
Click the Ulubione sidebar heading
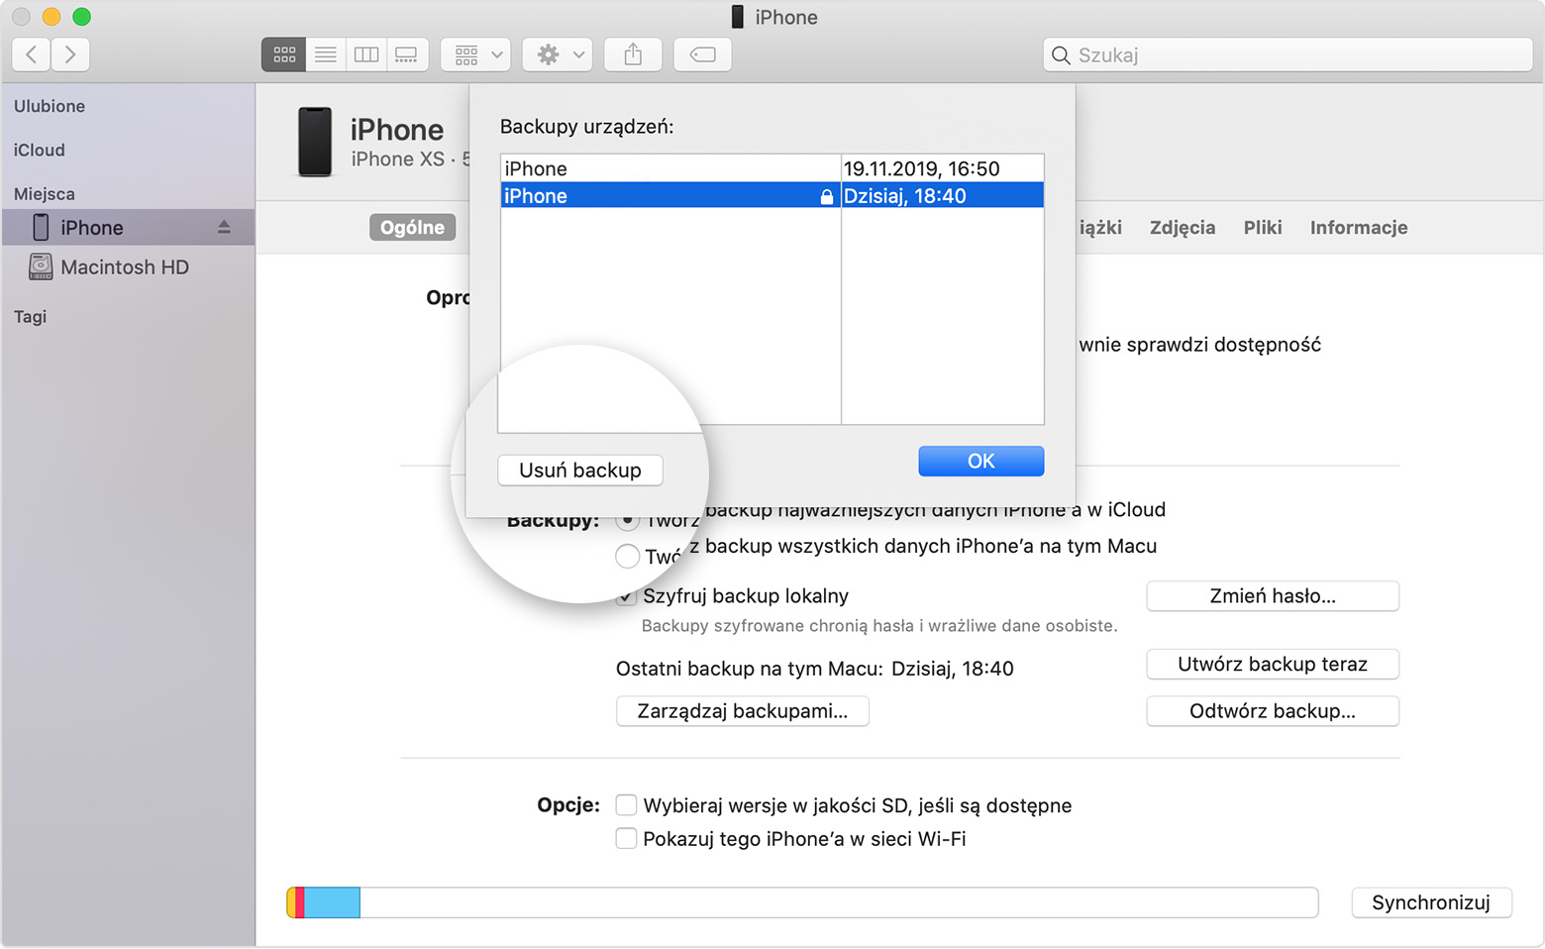tap(50, 106)
